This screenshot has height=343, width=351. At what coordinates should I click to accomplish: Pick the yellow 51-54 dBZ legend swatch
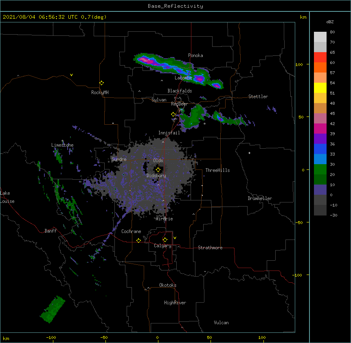point(320,88)
